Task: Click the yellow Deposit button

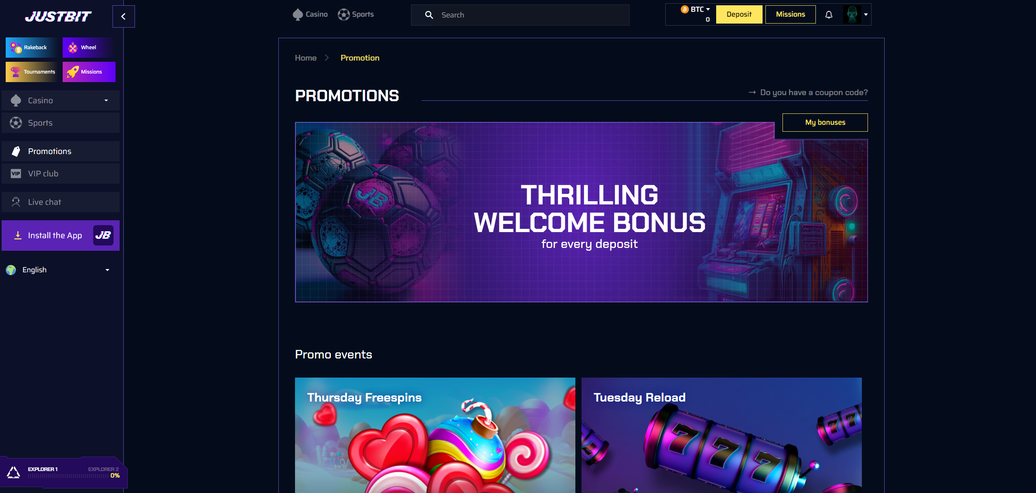Action: tap(739, 14)
